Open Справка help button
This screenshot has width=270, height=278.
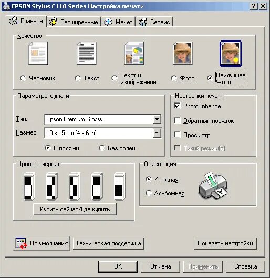245,266
